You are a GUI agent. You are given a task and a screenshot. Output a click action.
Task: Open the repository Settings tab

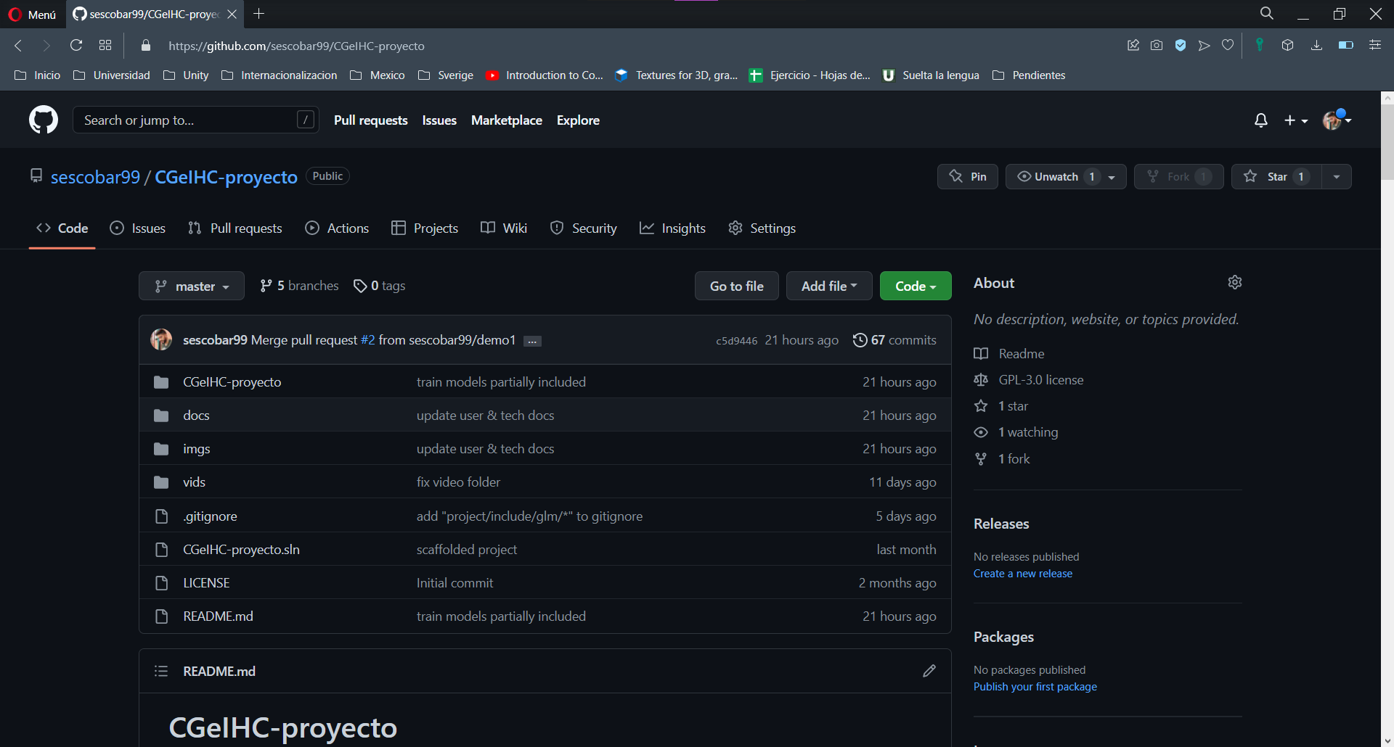762,228
